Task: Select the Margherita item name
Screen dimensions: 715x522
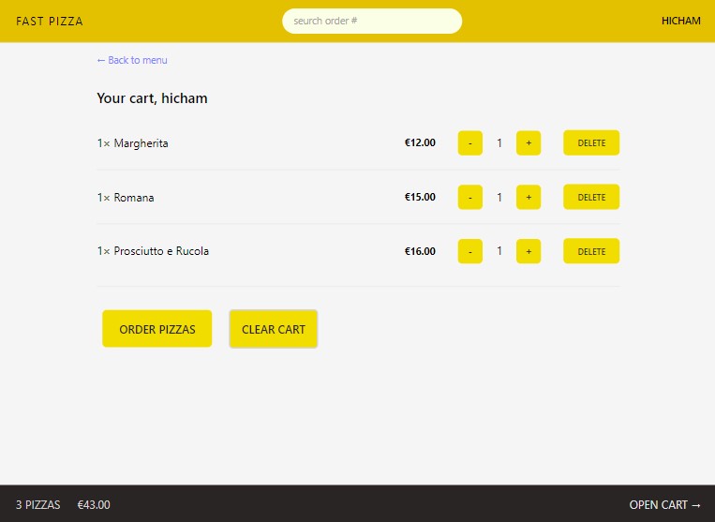Action: [x=141, y=143]
